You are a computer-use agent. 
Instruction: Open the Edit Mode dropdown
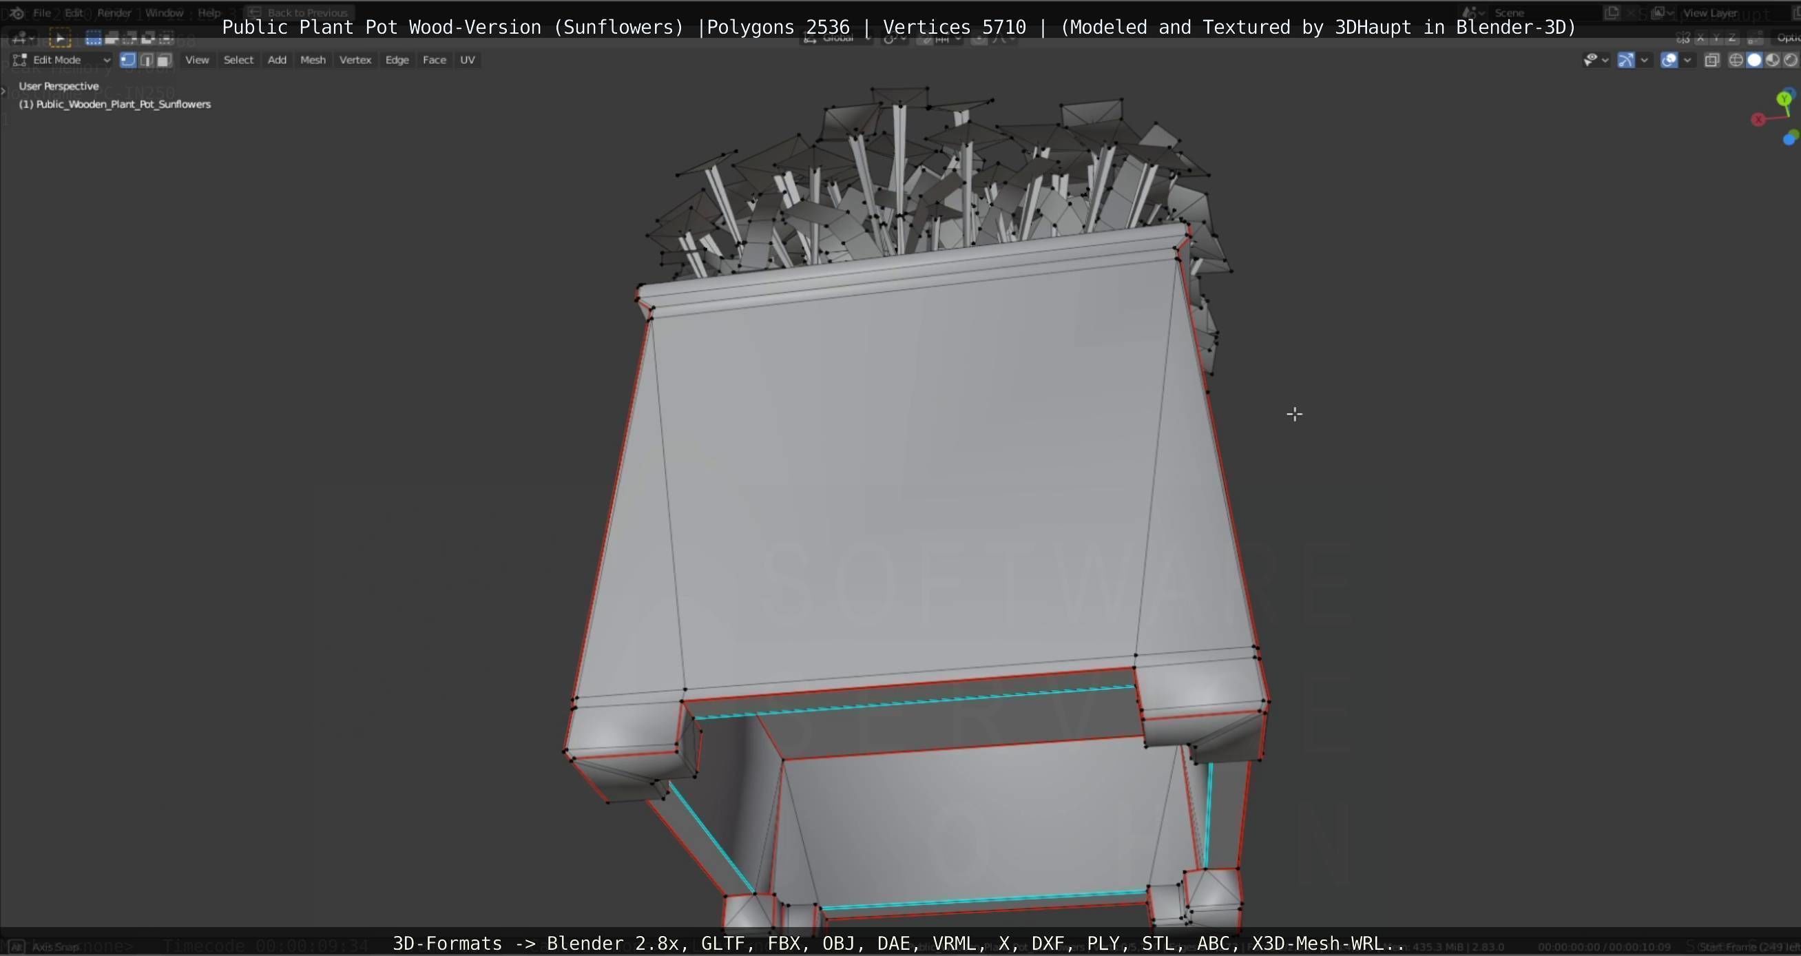coord(62,60)
